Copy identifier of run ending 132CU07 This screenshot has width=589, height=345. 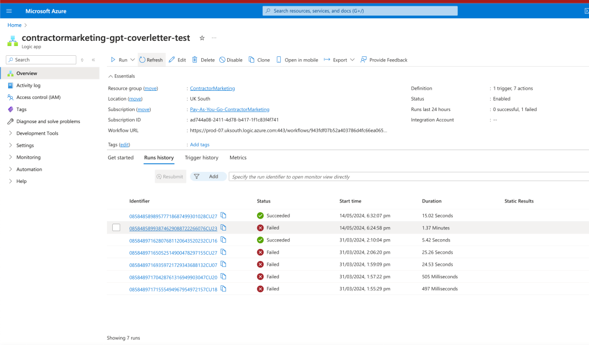[224, 264]
